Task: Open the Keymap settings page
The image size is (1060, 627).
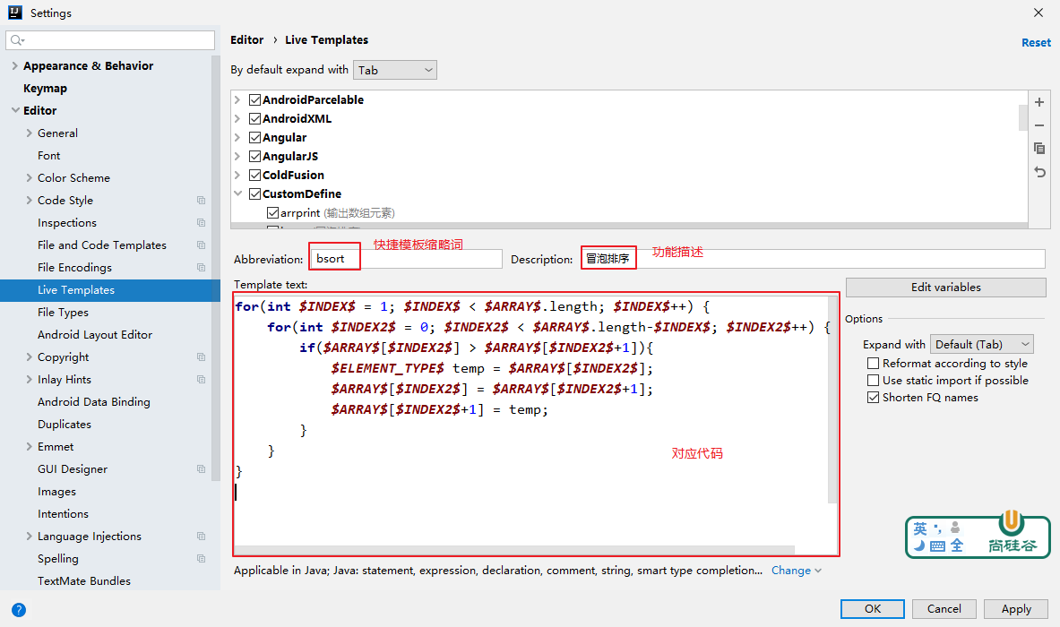Action: click(45, 89)
